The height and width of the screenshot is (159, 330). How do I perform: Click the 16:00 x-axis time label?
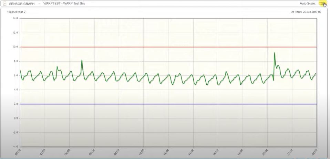pos(216,152)
